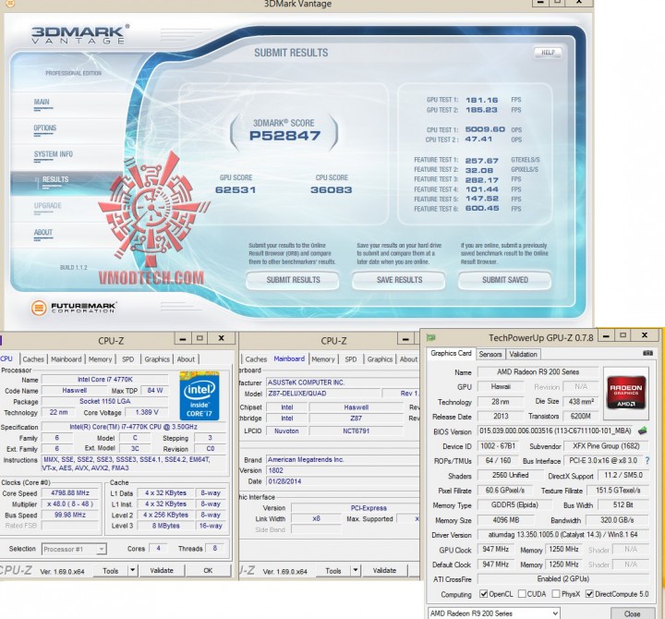
Task: Switch to Sensors tab in GPU-Z
Action: coord(490,354)
